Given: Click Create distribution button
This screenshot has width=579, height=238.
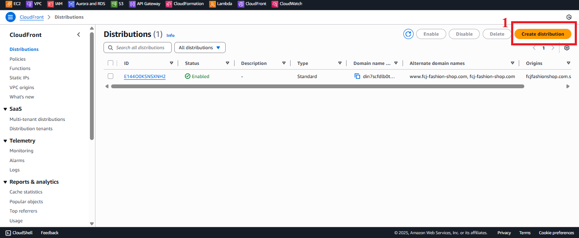Looking at the screenshot, I should [543, 34].
